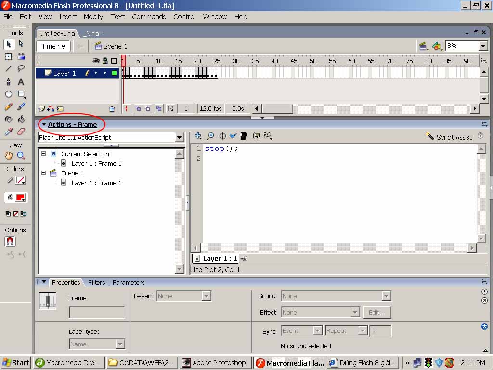Collapse the Current Selection tree node
The height and width of the screenshot is (370, 493).
(x=44, y=154)
